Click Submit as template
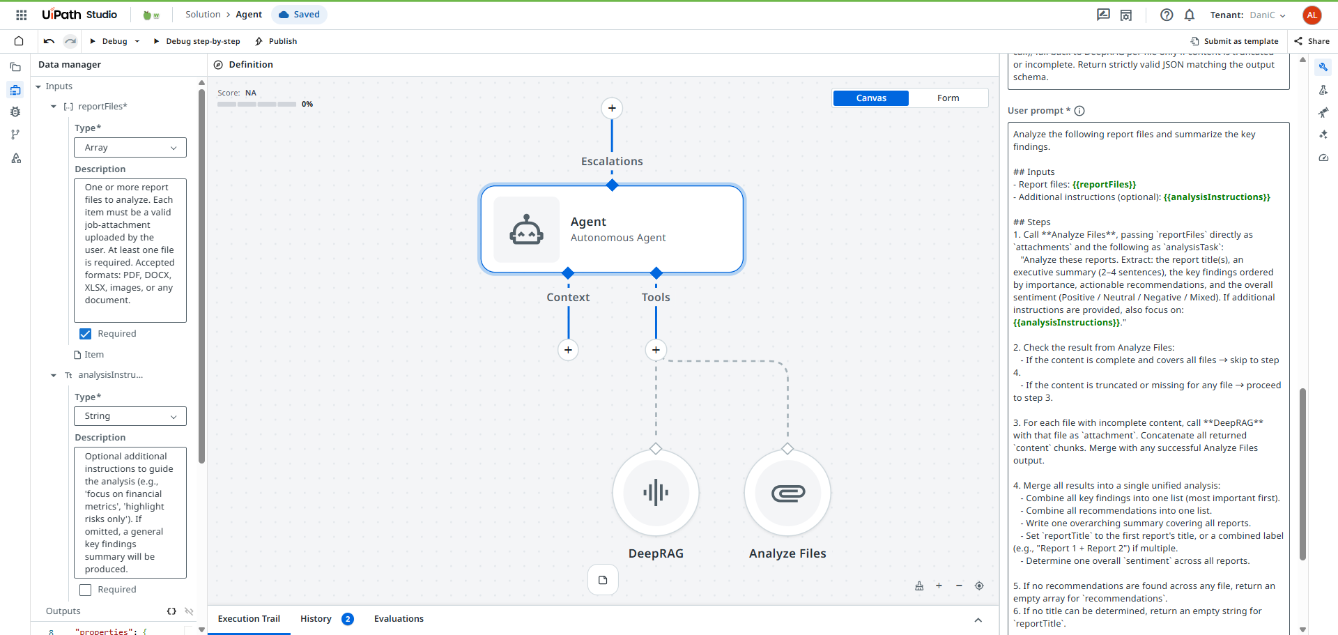Screen dimensions: 1338x635 tap(1234, 41)
